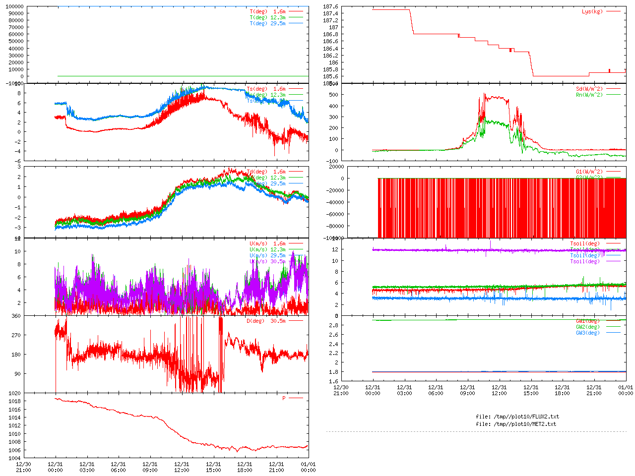This screenshot has width=635, height=476.
Task: Click the red line sample beside Lys(kg)
Action: (613, 11)
